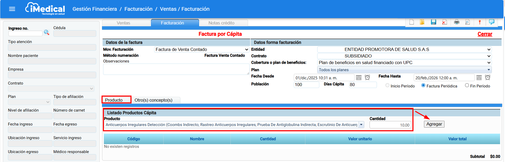Click the yellow open folder icon

click(x=422, y=22)
